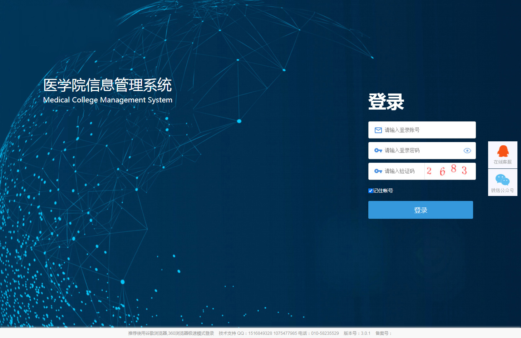Refresh the captcha image showing 2683
This screenshot has width=521, height=338.
[x=449, y=171]
